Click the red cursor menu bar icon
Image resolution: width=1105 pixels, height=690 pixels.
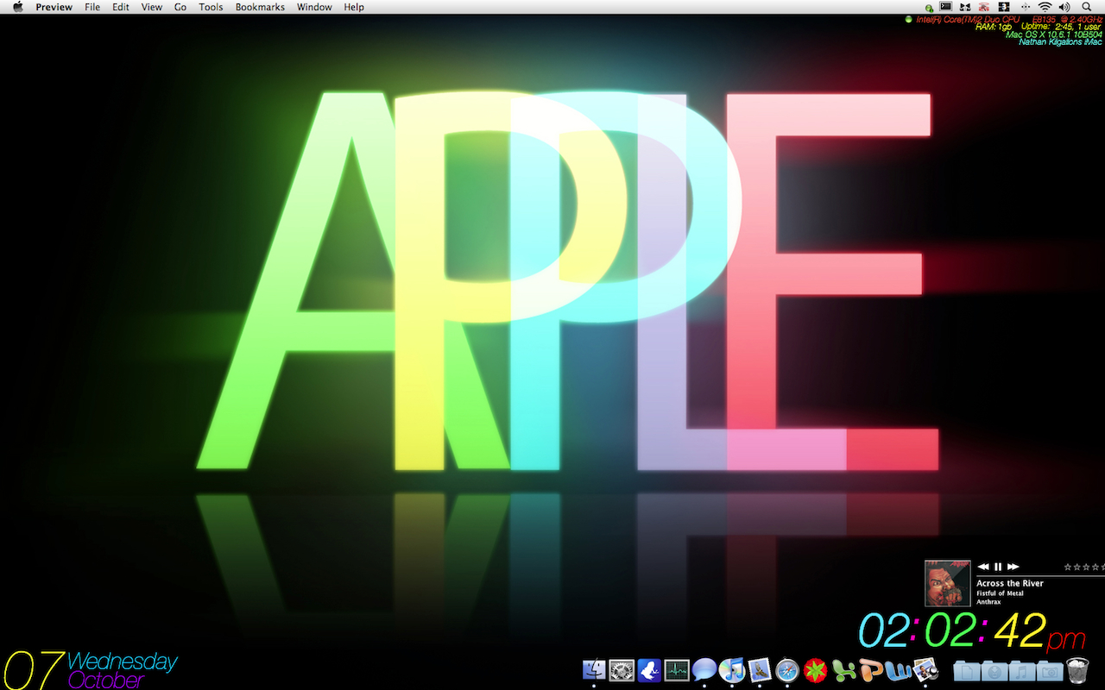(x=984, y=7)
